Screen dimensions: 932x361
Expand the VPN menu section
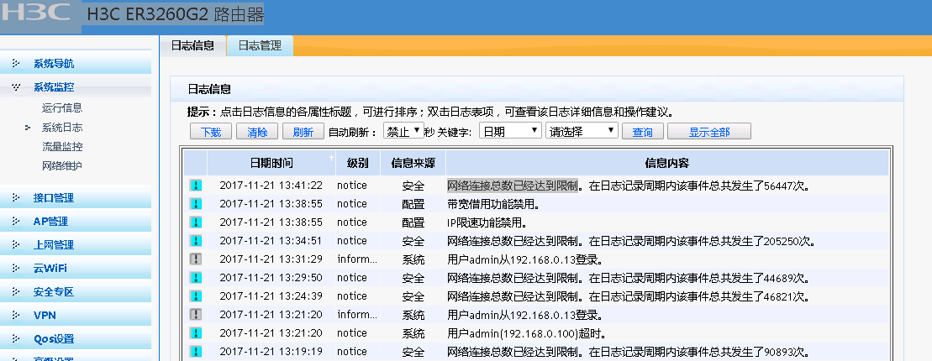[x=76, y=316]
